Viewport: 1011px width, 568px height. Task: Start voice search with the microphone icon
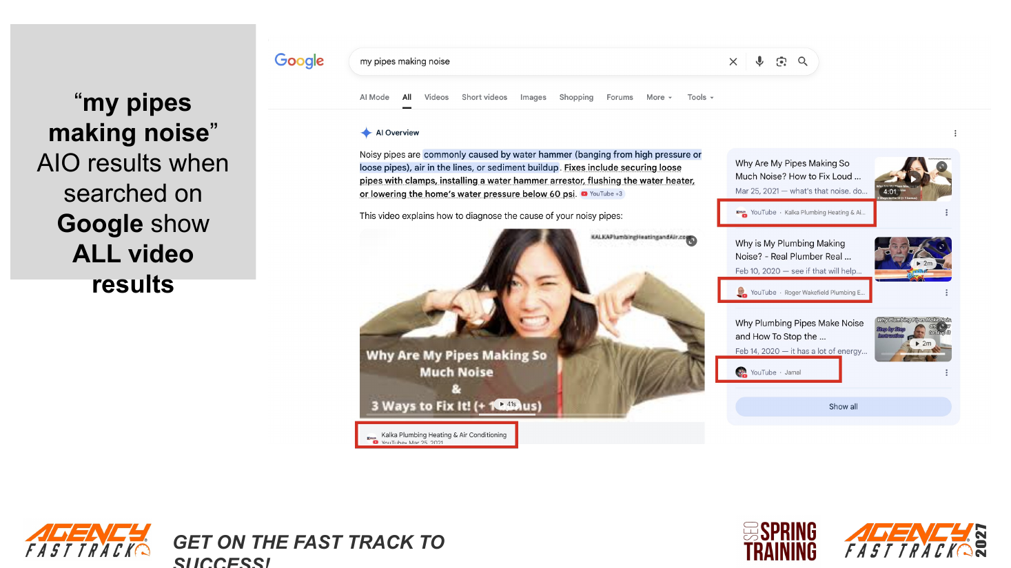(759, 61)
